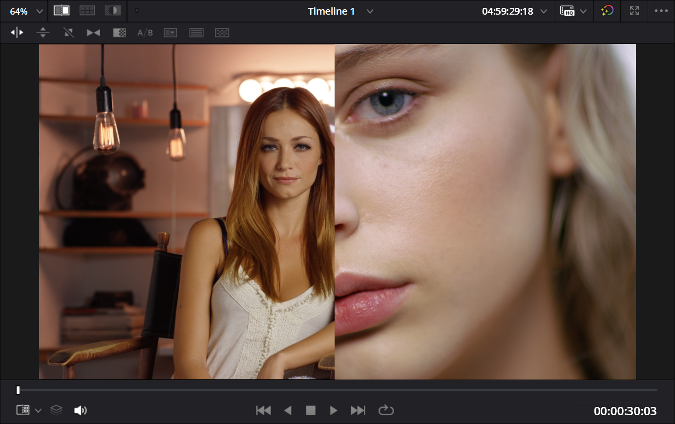Expand the Timeline 1 chevron menu
675x424 pixels.
370,11
